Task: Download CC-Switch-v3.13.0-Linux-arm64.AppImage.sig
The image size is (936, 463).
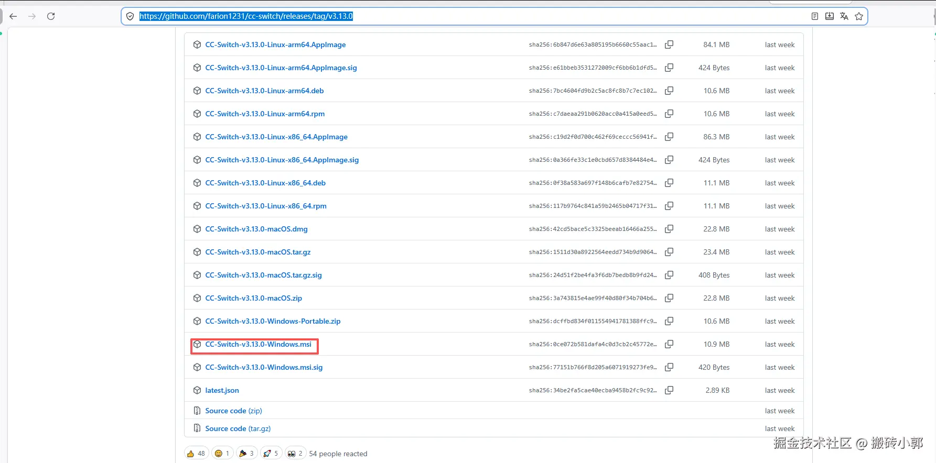Action: [281, 68]
